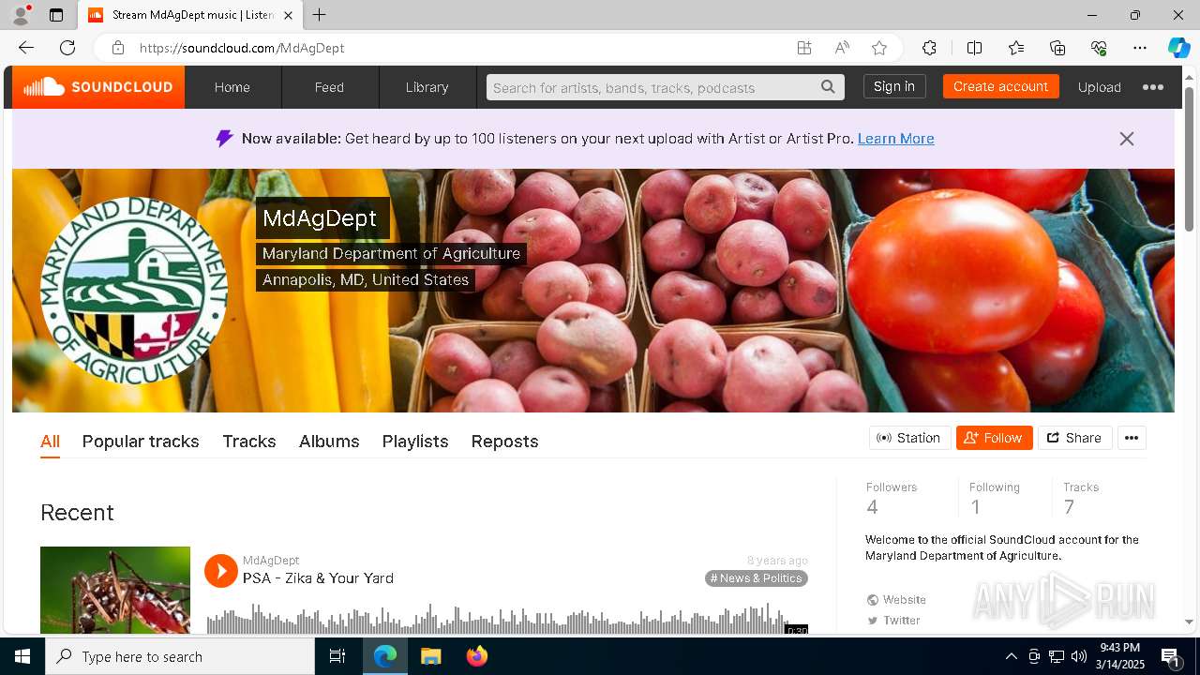Select the All tab
The width and height of the screenshot is (1200, 675).
50,442
